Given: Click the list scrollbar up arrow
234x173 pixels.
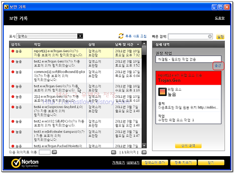Looking at the screenshot, I should 144,44.
